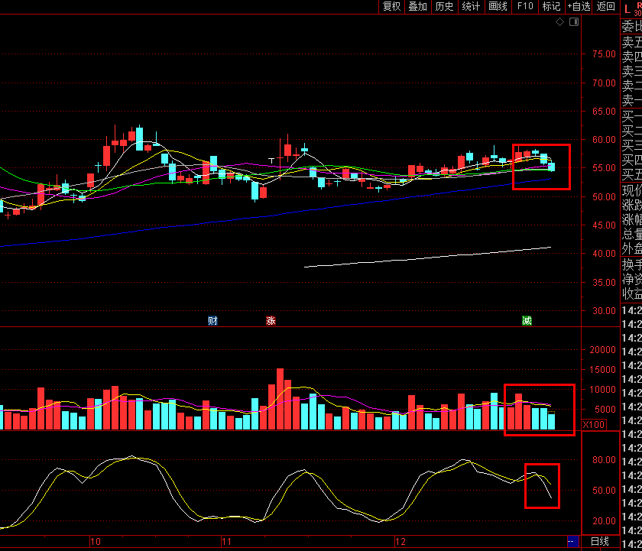
Task: Click the 5000 volume axis label
Action: (605, 410)
